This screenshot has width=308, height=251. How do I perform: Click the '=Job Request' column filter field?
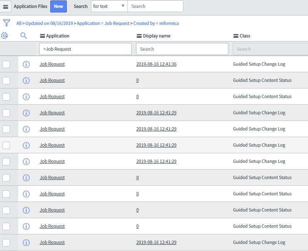point(86,49)
